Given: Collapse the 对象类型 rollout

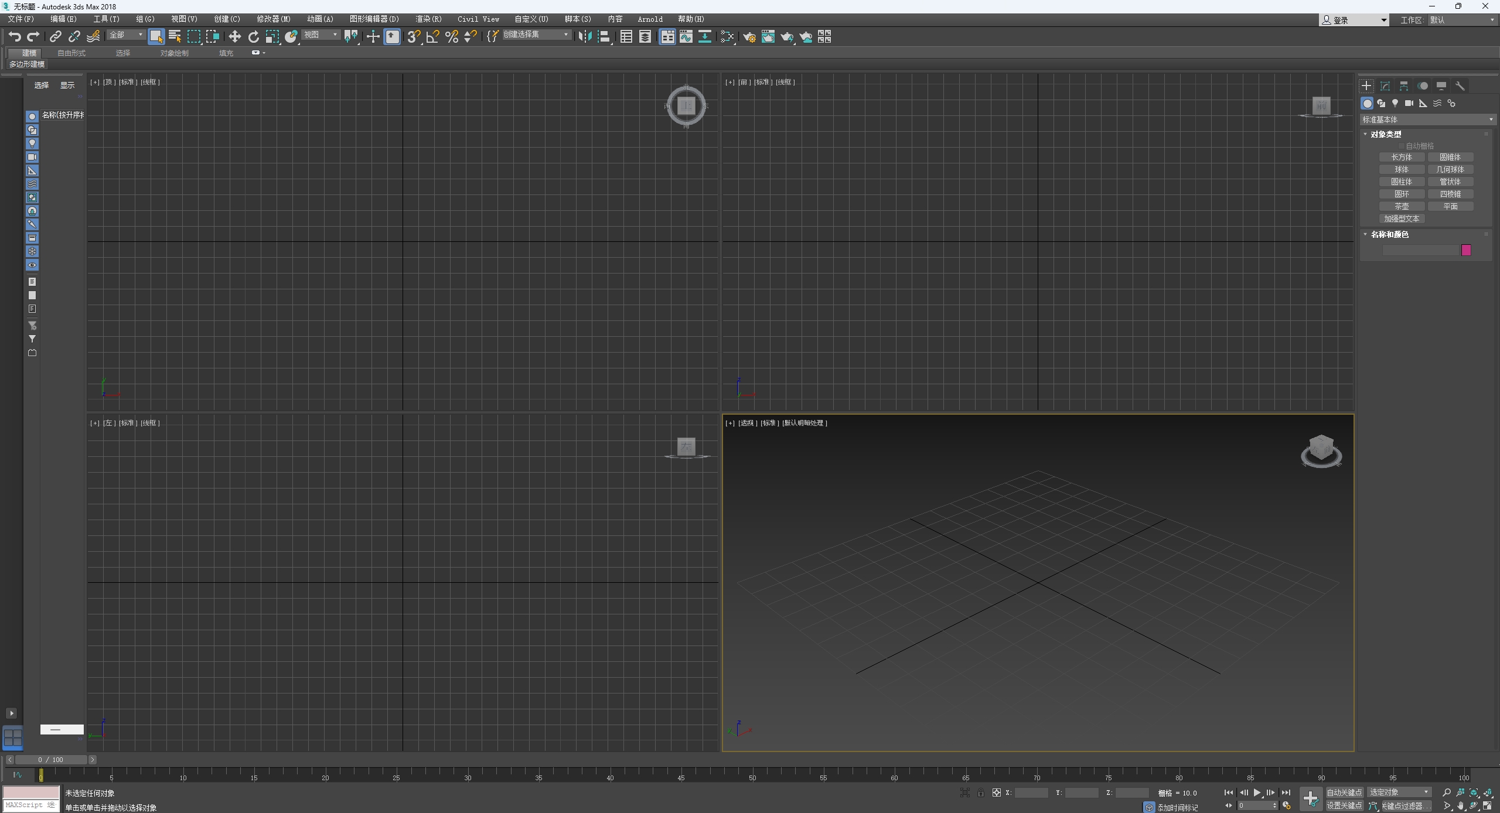Looking at the screenshot, I should [1385, 134].
